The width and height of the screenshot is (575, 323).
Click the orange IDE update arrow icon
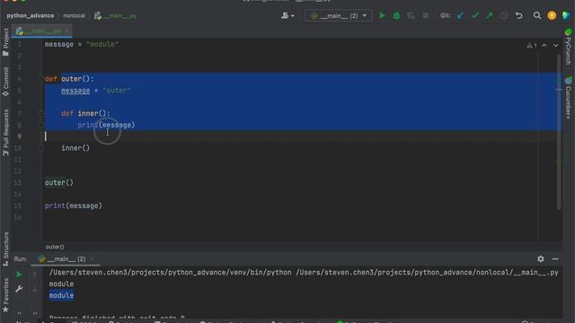[x=552, y=16]
